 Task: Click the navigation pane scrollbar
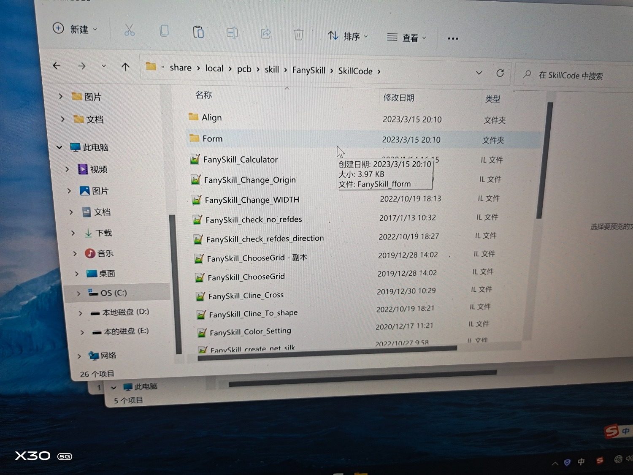point(175,284)
